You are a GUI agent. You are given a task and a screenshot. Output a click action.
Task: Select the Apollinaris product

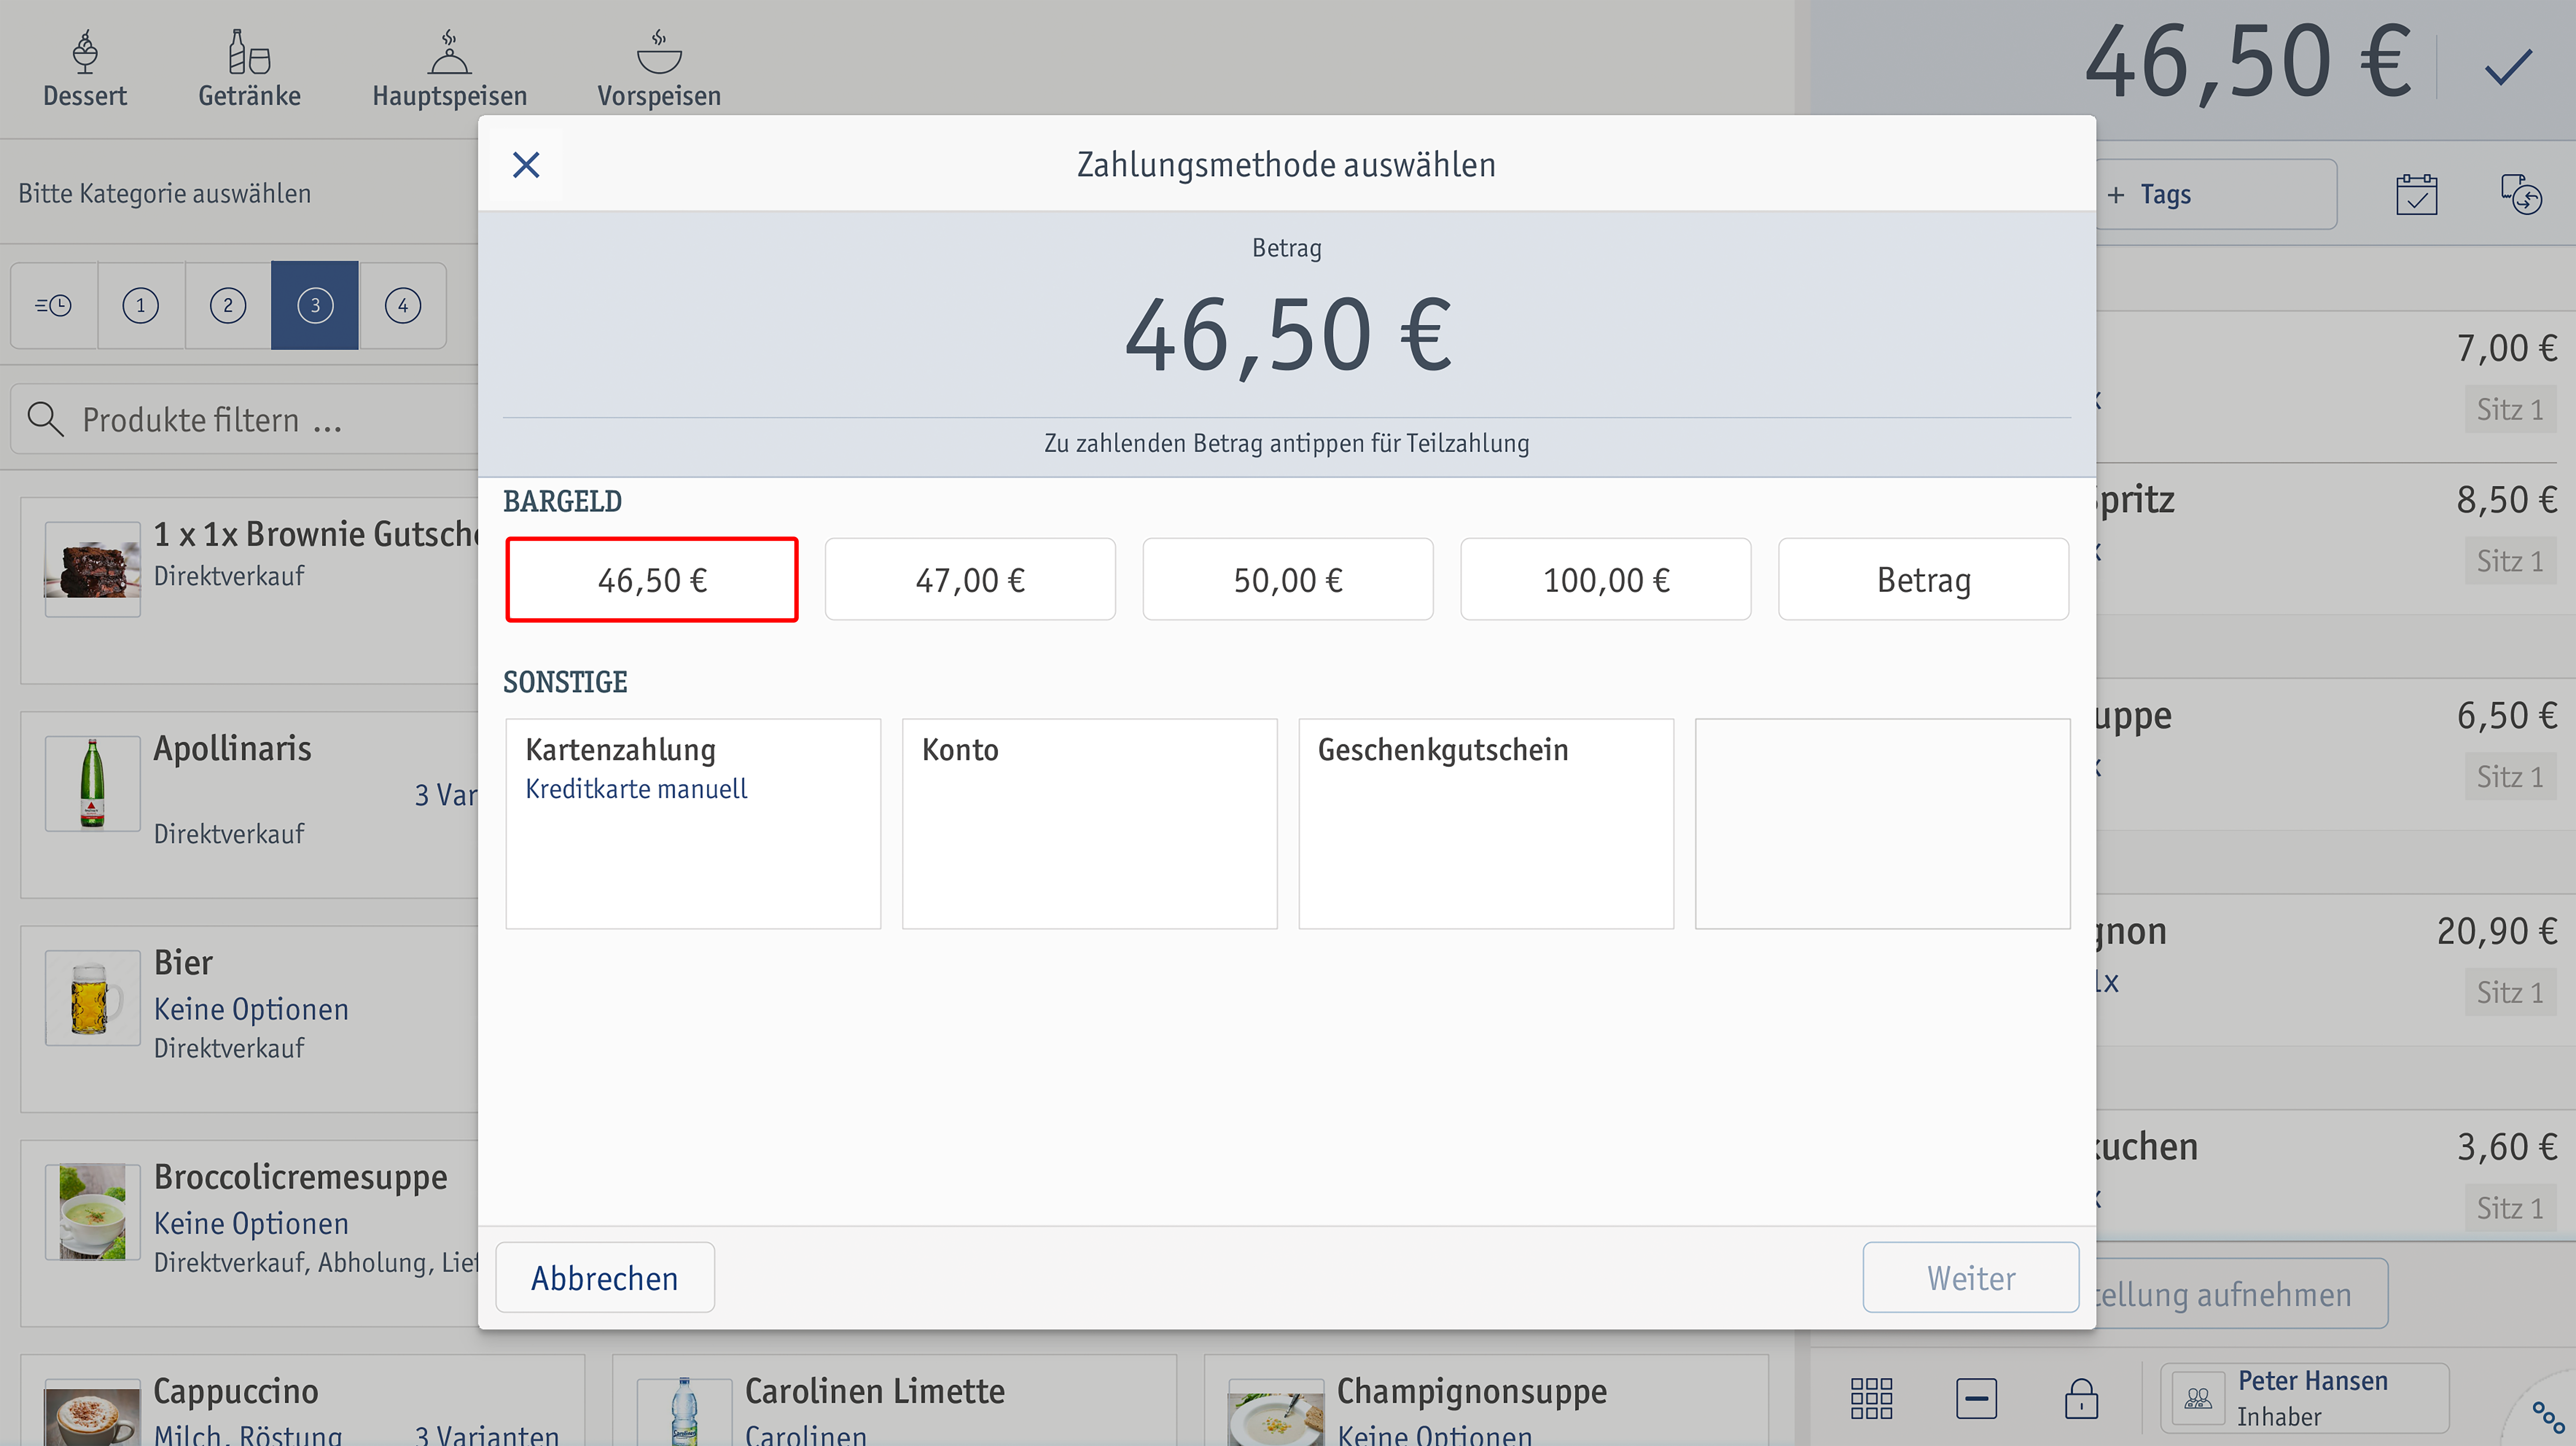(249, 805)
